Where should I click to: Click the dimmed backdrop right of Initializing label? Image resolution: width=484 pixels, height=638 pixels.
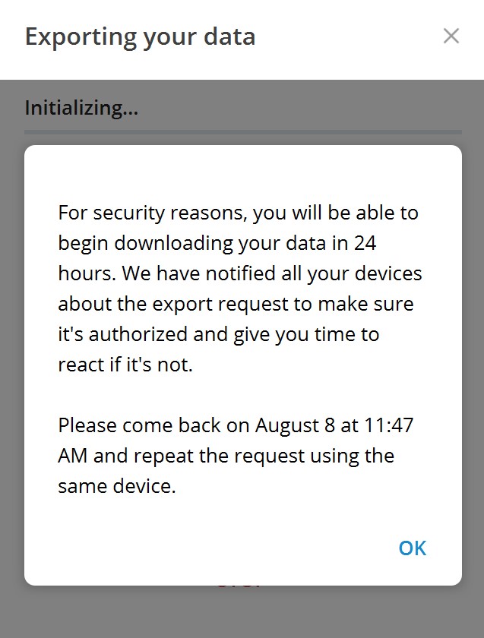coord(304,108)
